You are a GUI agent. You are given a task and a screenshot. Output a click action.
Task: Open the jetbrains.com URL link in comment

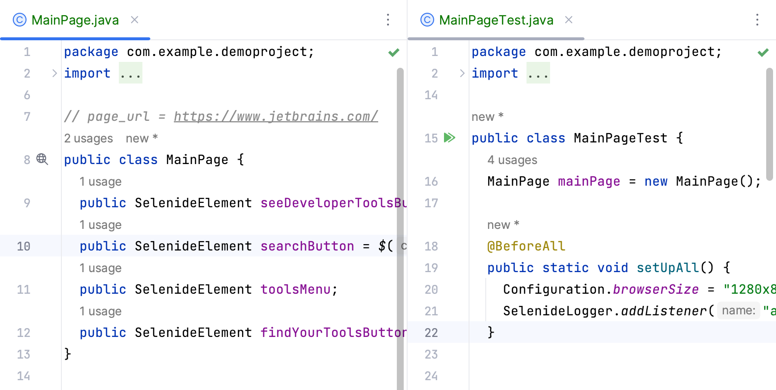point(276,116)
